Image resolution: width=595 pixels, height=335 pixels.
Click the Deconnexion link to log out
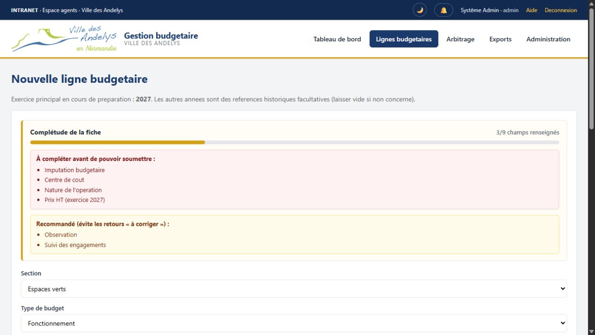coord(561,10)
